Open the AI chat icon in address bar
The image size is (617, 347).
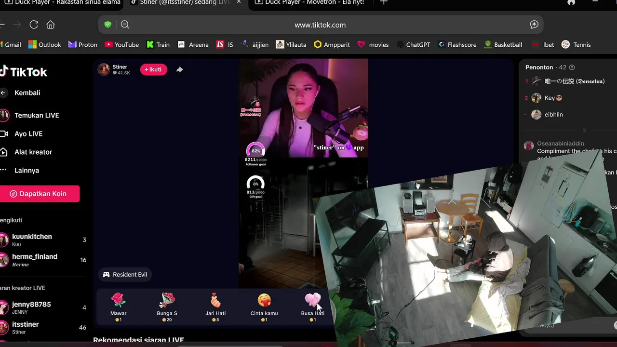(534, 25)
